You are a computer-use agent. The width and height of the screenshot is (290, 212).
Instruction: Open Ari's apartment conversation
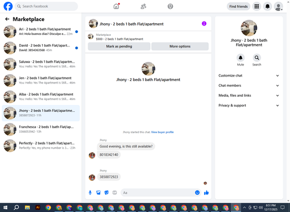point(41,31)
